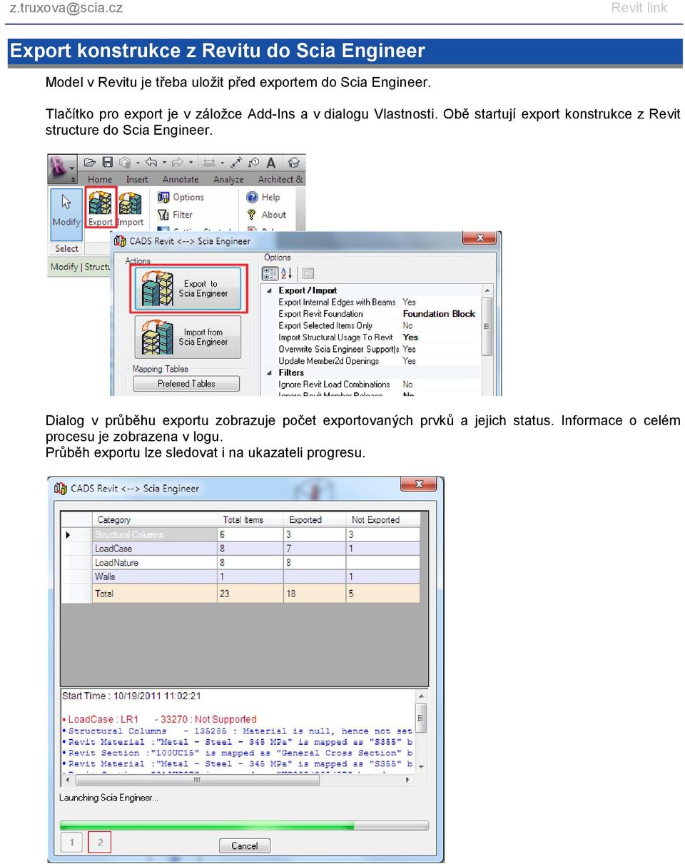This screenshot has width=685, height=864.
Task: Click page button 1 in export dialog
Action: (71, 843)
